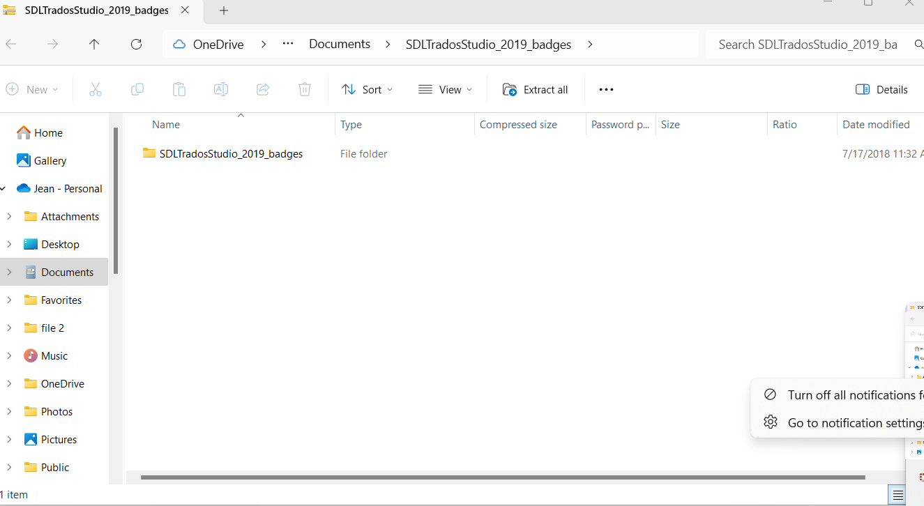Open the View dropdown menu
Viewport: 924px width, 506px height.
(445, 89)
